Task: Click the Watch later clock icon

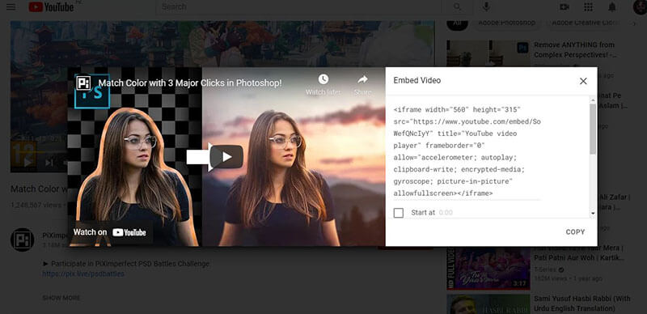Action: (323, 79)
